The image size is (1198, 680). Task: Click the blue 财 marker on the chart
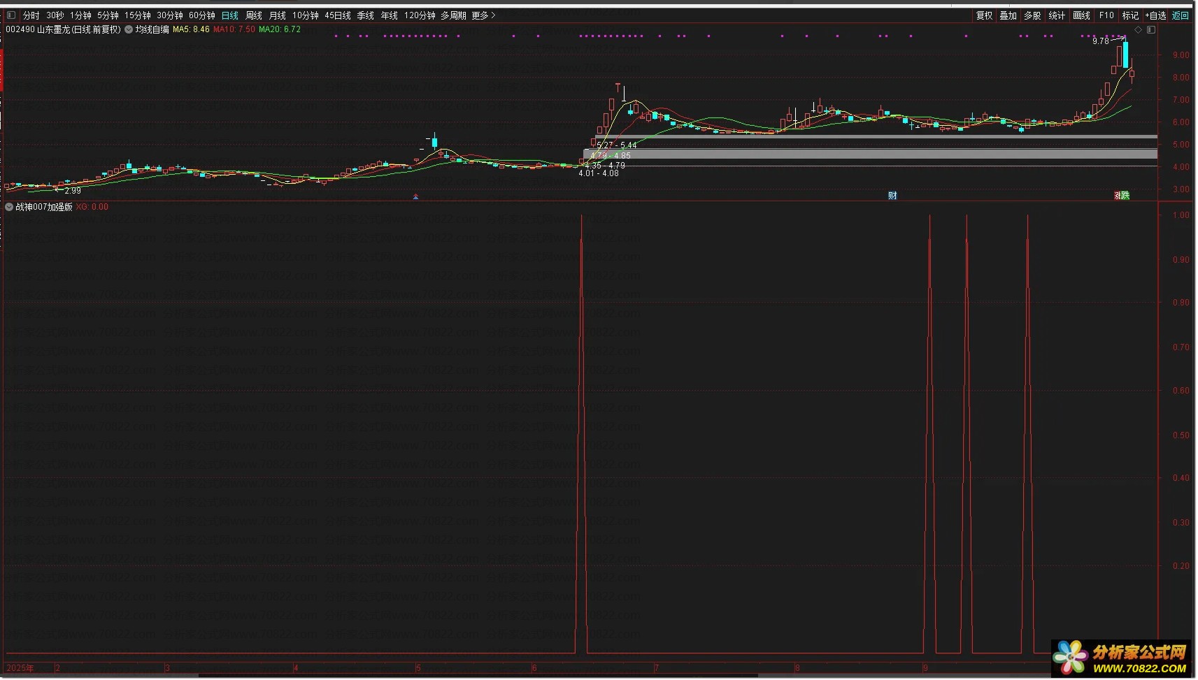(x=892, y=196)
